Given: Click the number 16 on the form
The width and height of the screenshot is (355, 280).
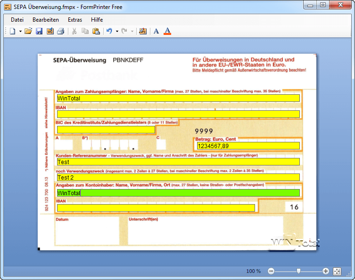Looking at the screenshot, I should (294, 207).
